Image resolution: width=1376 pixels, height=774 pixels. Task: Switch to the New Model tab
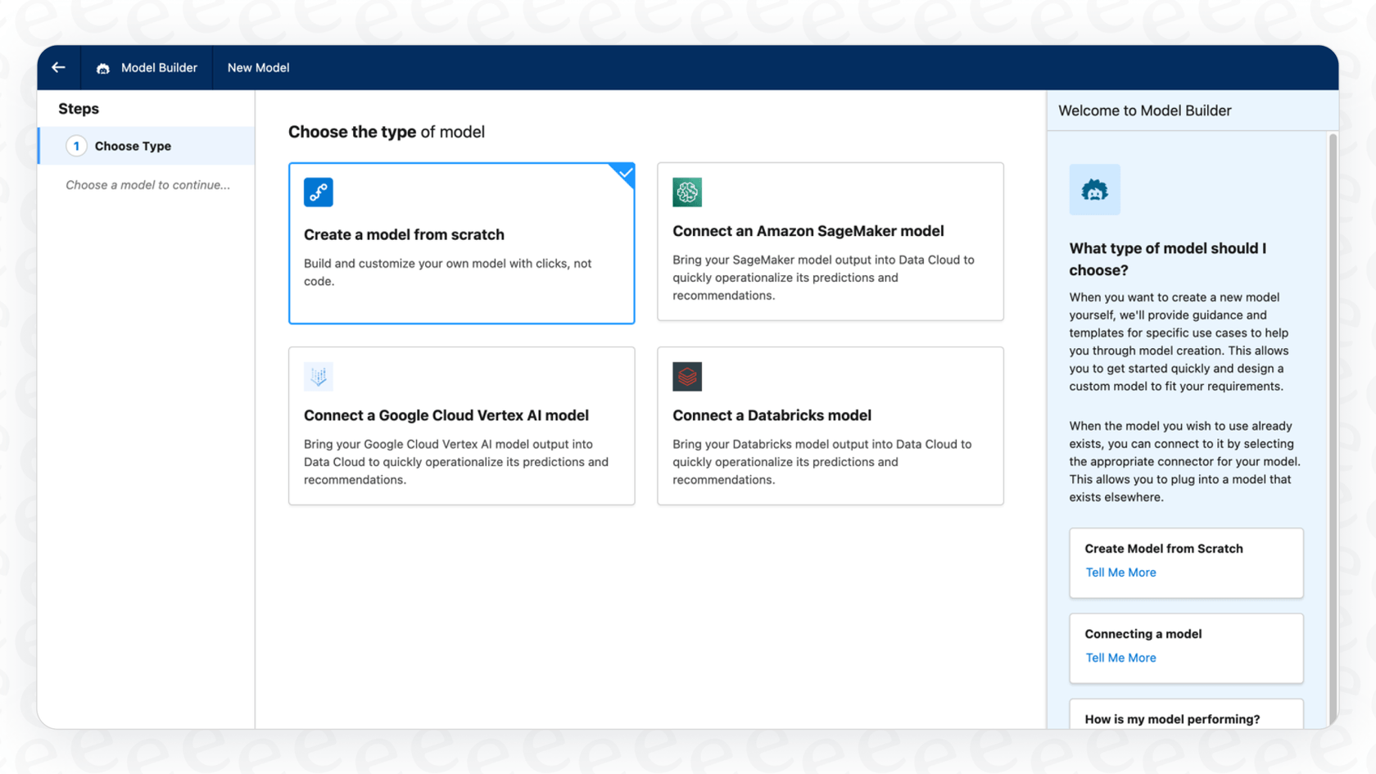(258, 68)
